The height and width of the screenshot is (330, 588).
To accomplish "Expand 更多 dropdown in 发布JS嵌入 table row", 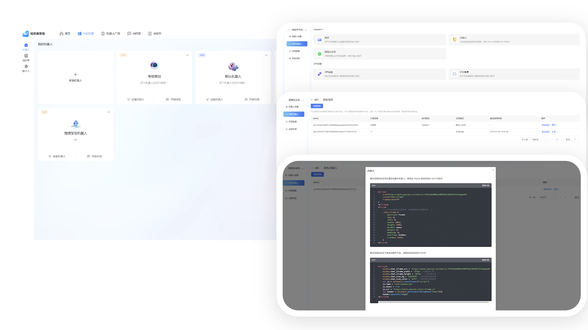I will pyautogui.click(x=556, y=189).
